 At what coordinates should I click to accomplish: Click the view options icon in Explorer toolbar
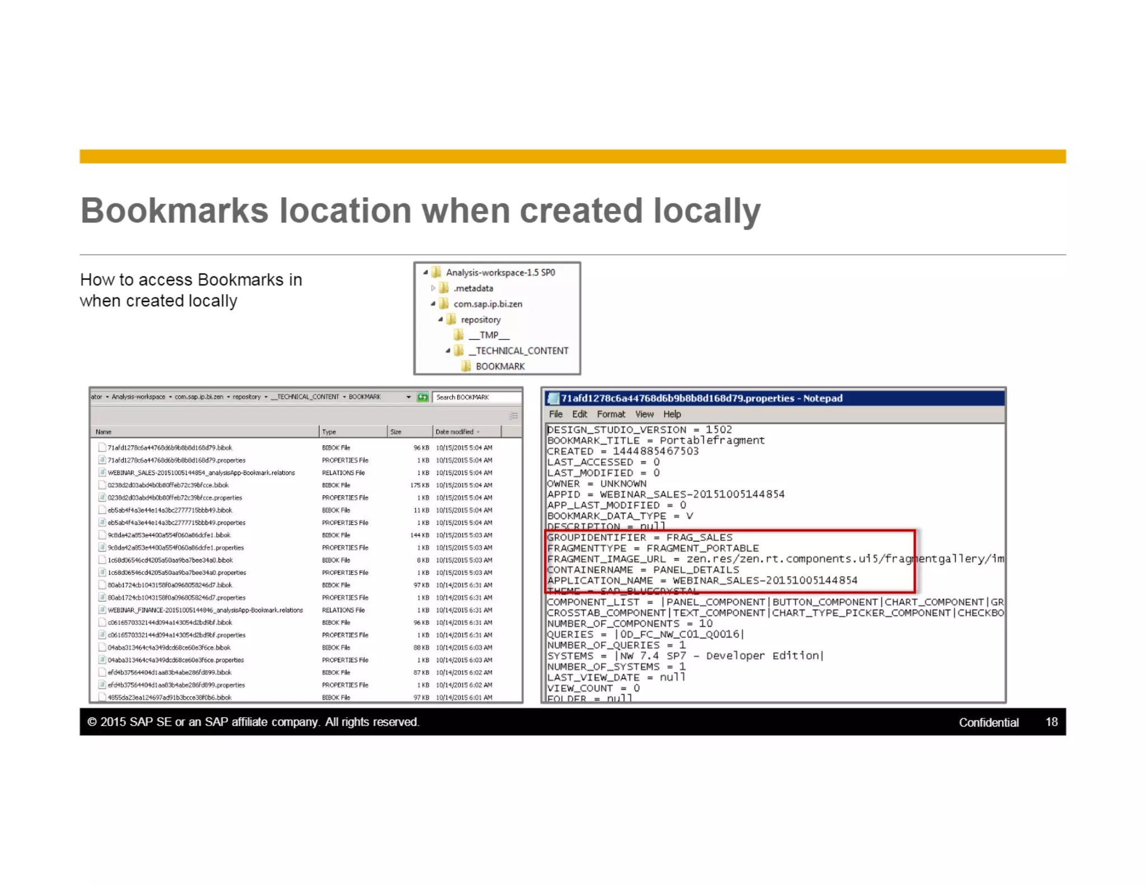tap(513, 416)
